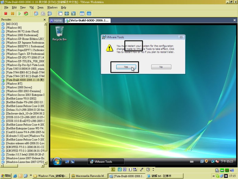The width and height of the screenshot is (238, 179).
Task: Toggle the sidebar view toolbar icon
Action: 60,13
